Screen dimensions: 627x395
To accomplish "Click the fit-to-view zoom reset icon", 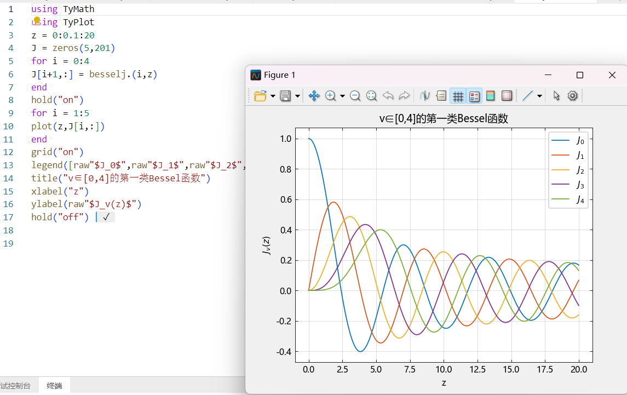I will tap(371, 96).
